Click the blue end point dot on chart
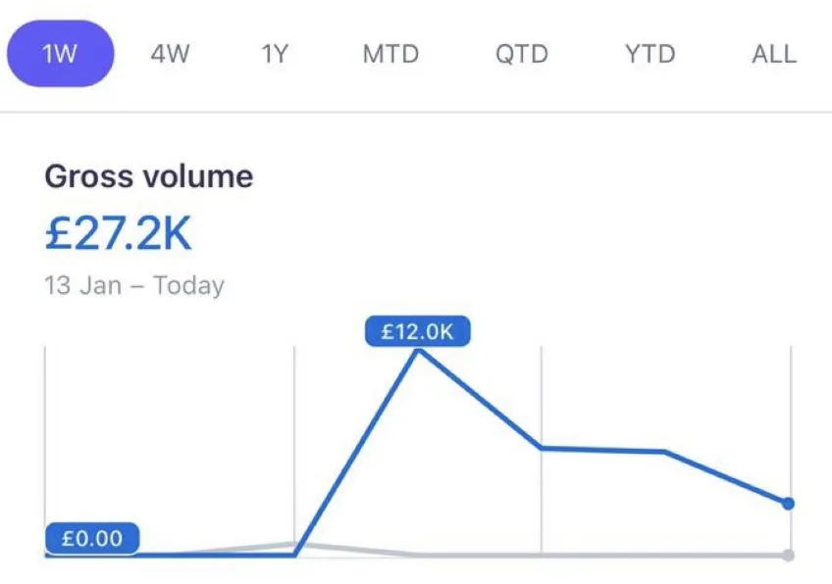The width and height of the screenshot is (832, 584). [789, 504]
